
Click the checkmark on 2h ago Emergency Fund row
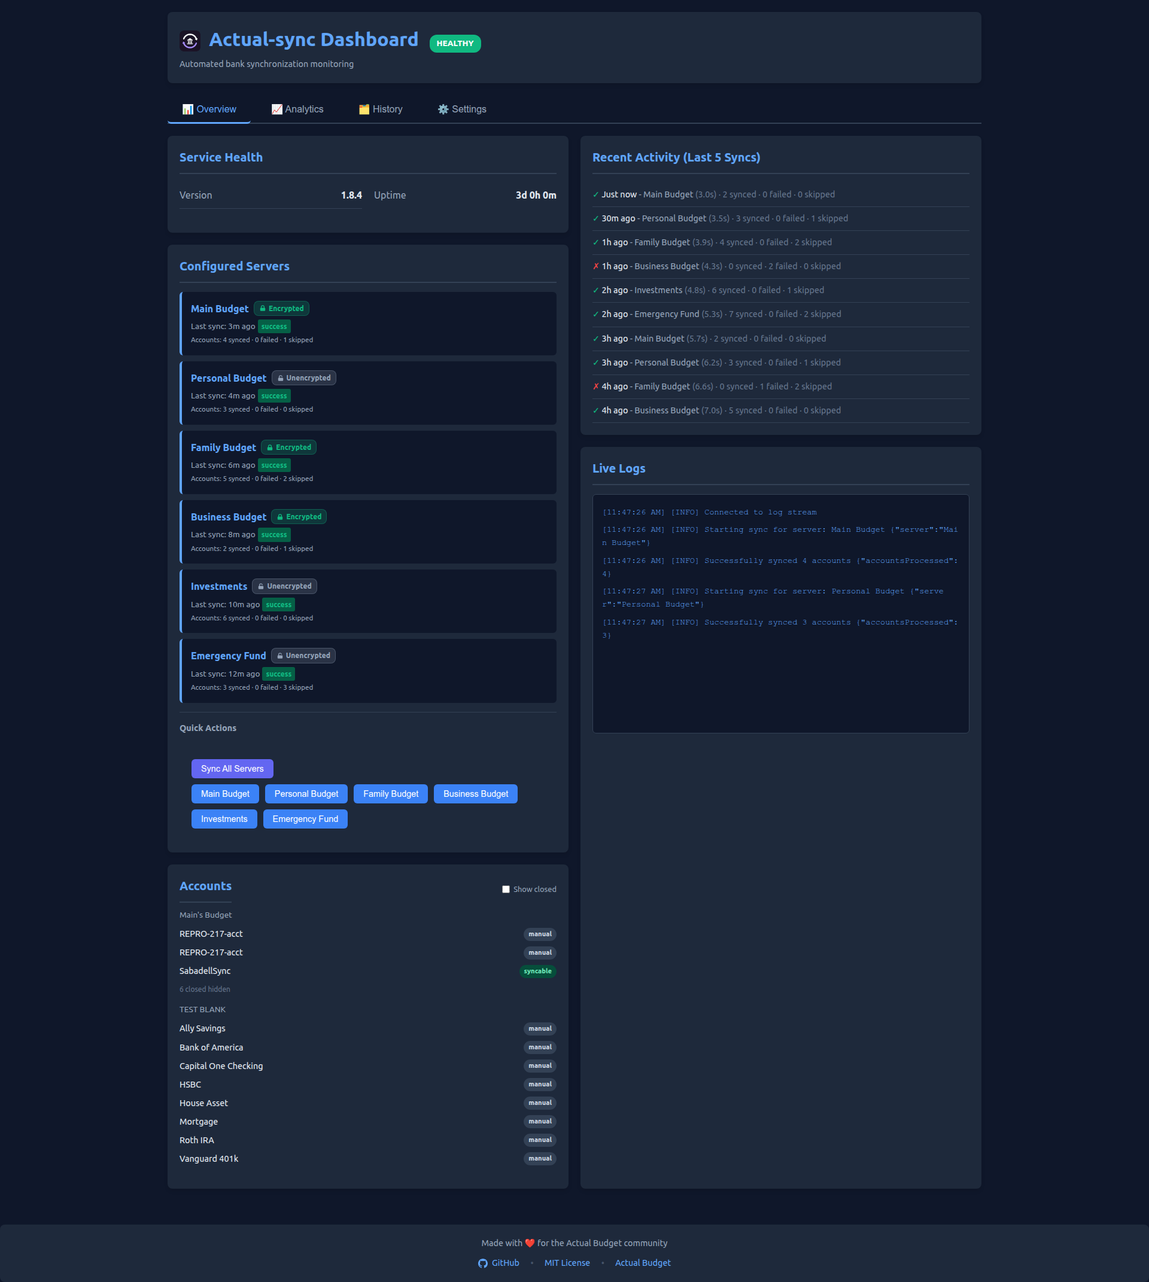[596, 314]
